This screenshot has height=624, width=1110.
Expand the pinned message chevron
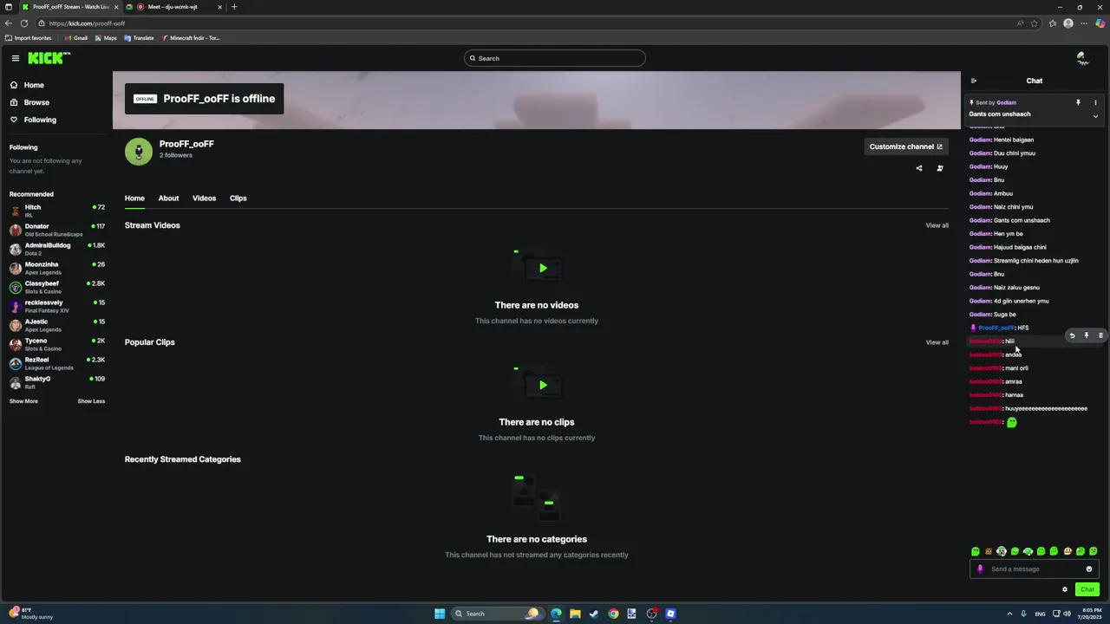tap(1095, 115)
